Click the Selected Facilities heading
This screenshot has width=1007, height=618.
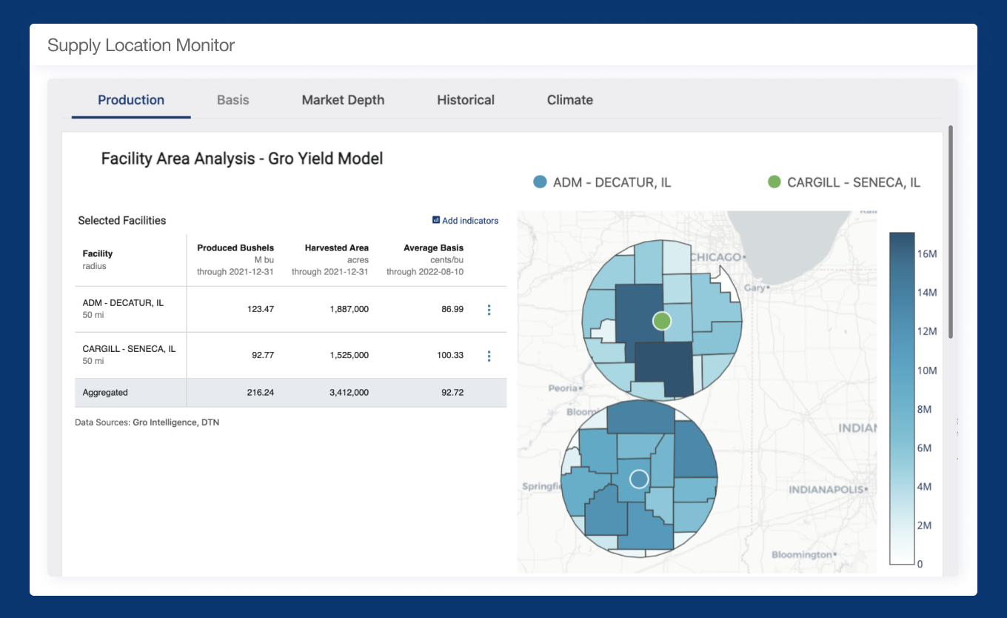122,220
